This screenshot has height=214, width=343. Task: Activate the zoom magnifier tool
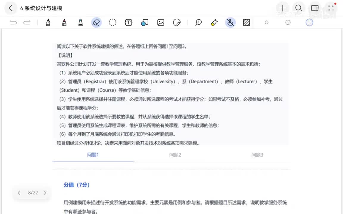point(198,23)
